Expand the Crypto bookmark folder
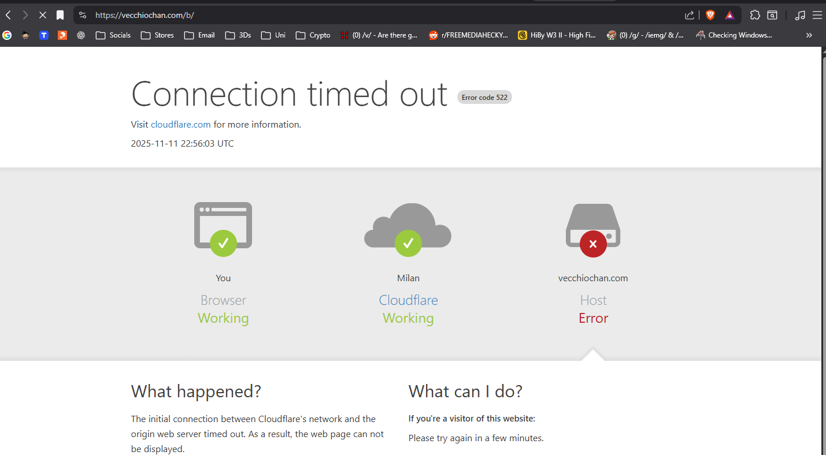826x455 pixels. point(313,35)
